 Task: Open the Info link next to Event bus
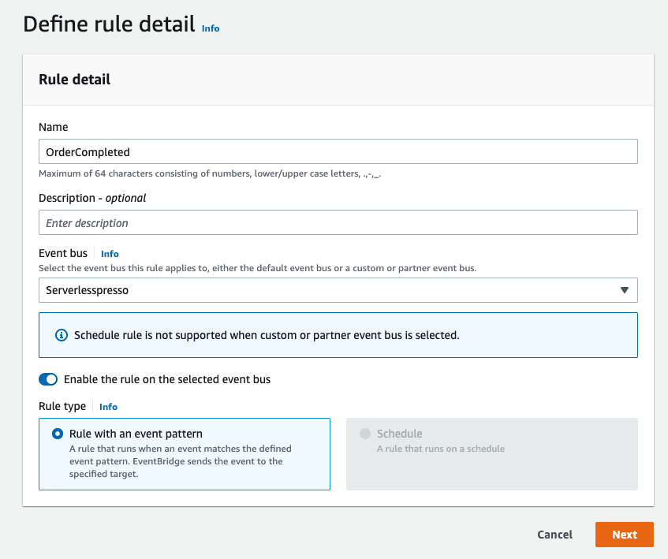pos(110,254)
